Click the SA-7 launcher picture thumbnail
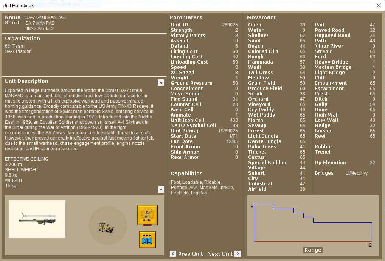The height and width of the screenshot is (261, 385). [x=37, y=219]
